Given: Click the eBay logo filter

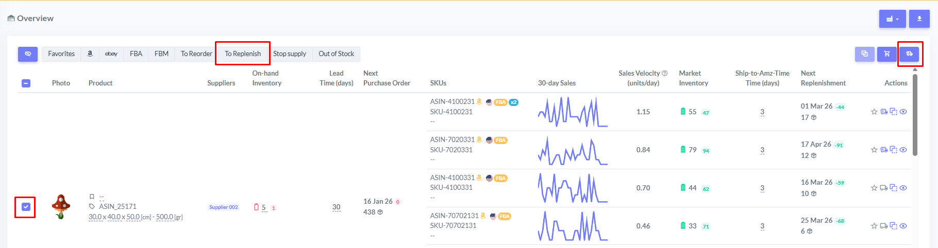Looking at the screenshot, I should tap(111, 54).
